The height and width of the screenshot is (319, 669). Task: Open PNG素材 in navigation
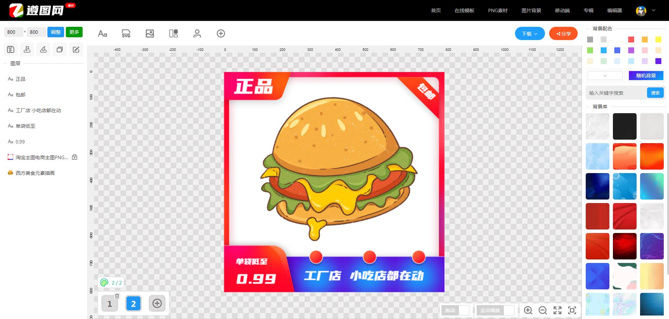[498, 10]
